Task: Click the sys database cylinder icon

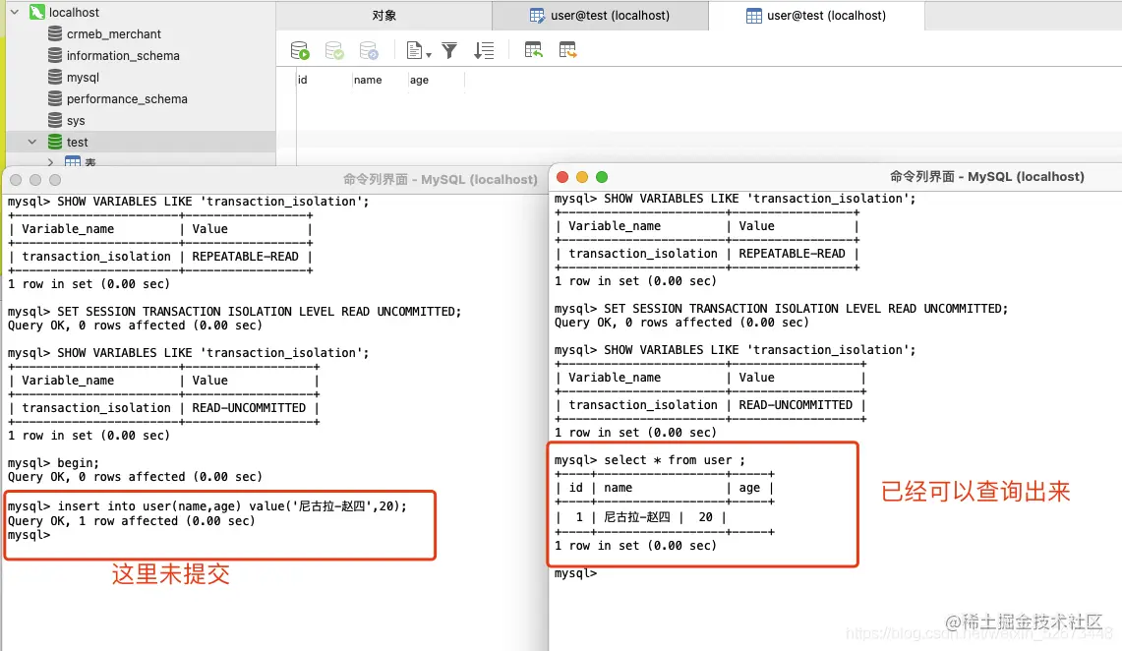Action: [55, 120]
